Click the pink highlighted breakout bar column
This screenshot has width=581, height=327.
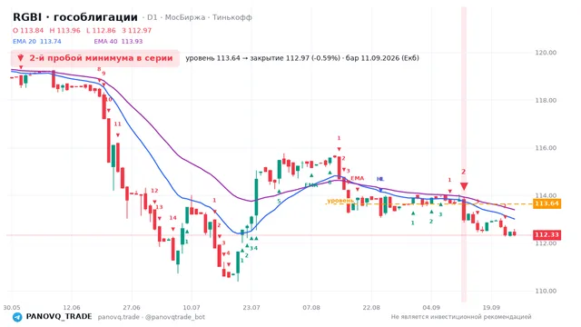tap(464, 154)
